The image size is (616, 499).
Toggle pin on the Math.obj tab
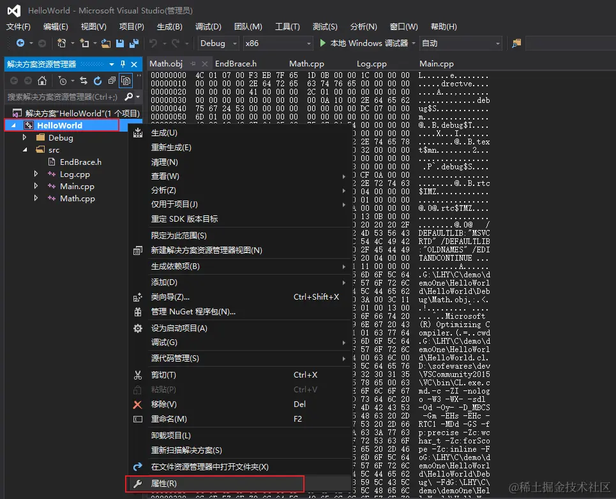[x=193, y=64]
